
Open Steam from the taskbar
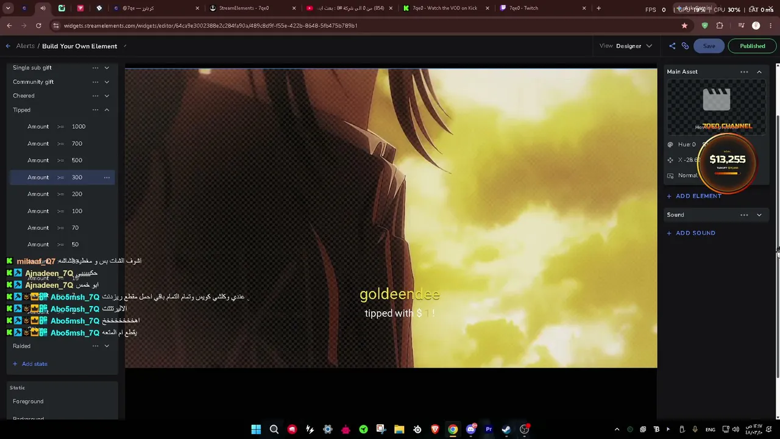(x=506, y=429)
